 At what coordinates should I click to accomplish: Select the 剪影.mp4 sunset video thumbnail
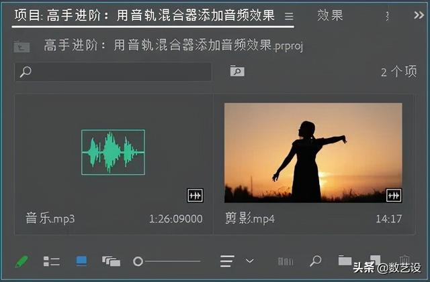click(x=313, y=152)
